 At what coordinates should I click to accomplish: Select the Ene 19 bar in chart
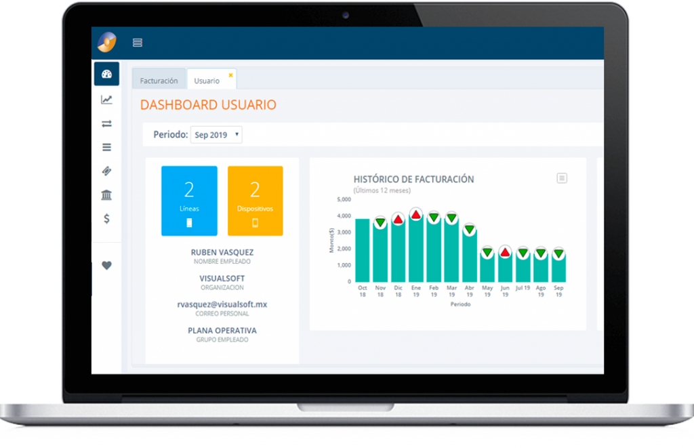click(416, 249)
